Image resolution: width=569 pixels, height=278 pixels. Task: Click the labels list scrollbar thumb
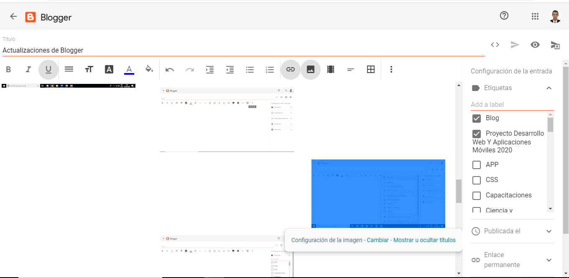550,124
